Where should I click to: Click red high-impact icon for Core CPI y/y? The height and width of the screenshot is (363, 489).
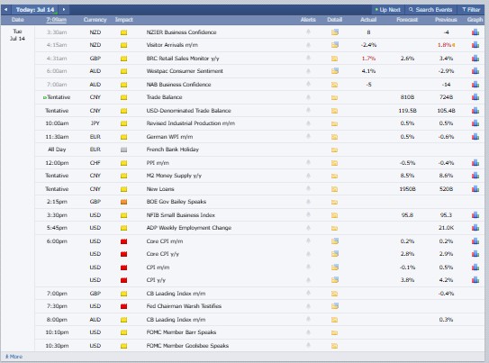point(123,254)
